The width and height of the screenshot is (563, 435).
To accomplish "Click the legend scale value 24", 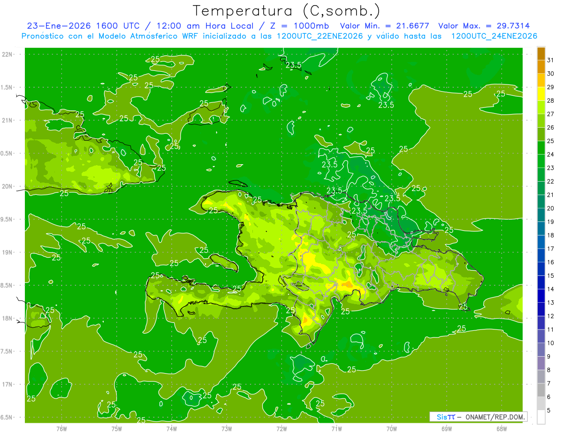I will (550, 154).
